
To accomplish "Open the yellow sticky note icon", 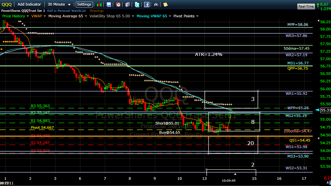I will click(x=166, y=5).
